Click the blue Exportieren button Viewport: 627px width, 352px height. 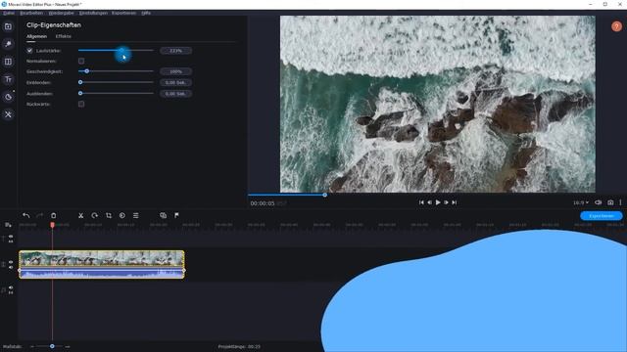coord(601,216)
